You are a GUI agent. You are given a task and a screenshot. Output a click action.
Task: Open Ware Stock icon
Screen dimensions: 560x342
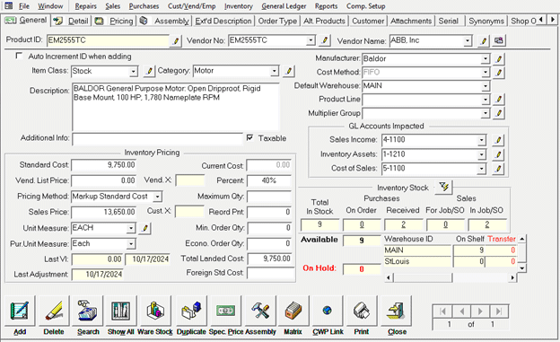point(156,311)
